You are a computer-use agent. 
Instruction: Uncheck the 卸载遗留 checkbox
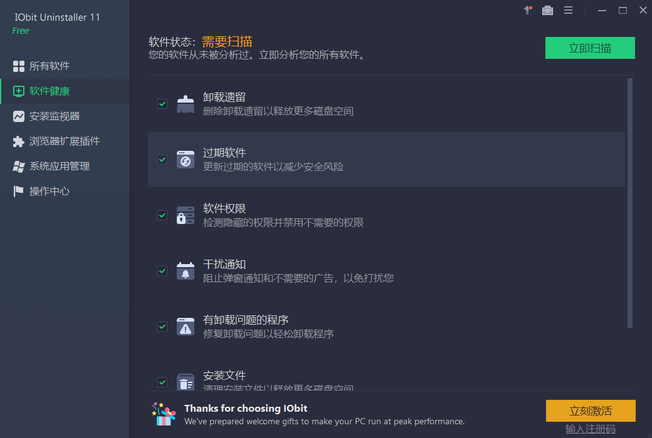tap(162, 104)
